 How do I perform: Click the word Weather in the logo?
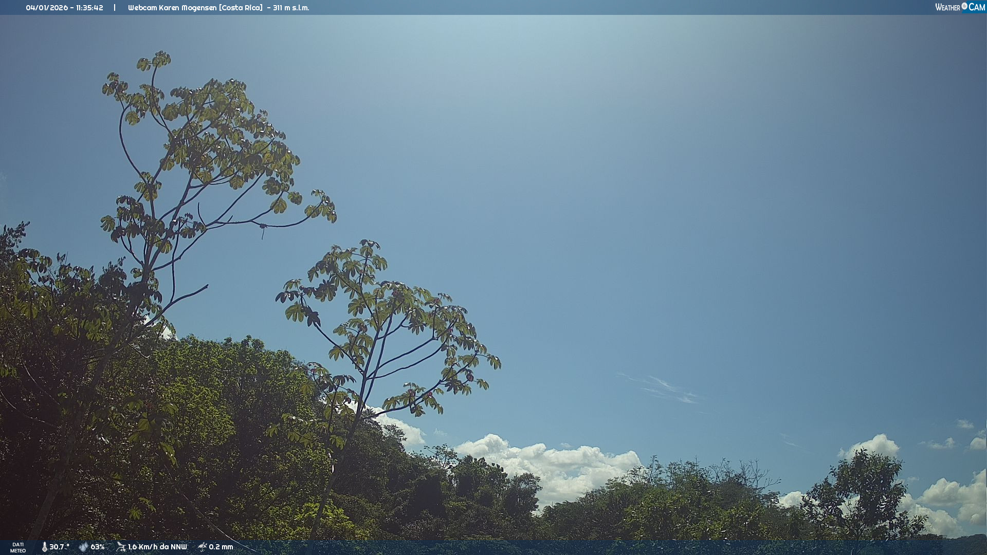pyautogui.click(x=947, y=7)
